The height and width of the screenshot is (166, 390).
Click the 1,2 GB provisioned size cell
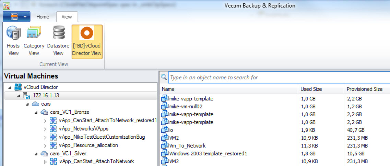pos(354,107)
